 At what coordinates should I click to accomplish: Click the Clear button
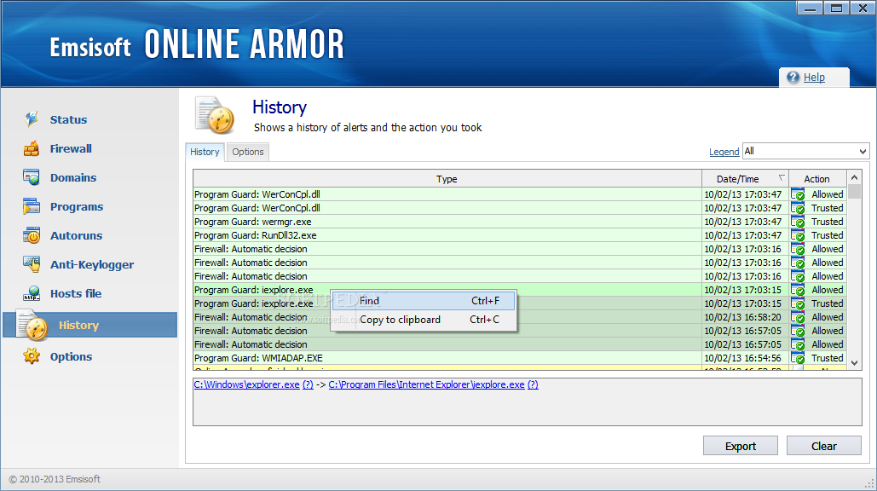(x=824, y=447)
